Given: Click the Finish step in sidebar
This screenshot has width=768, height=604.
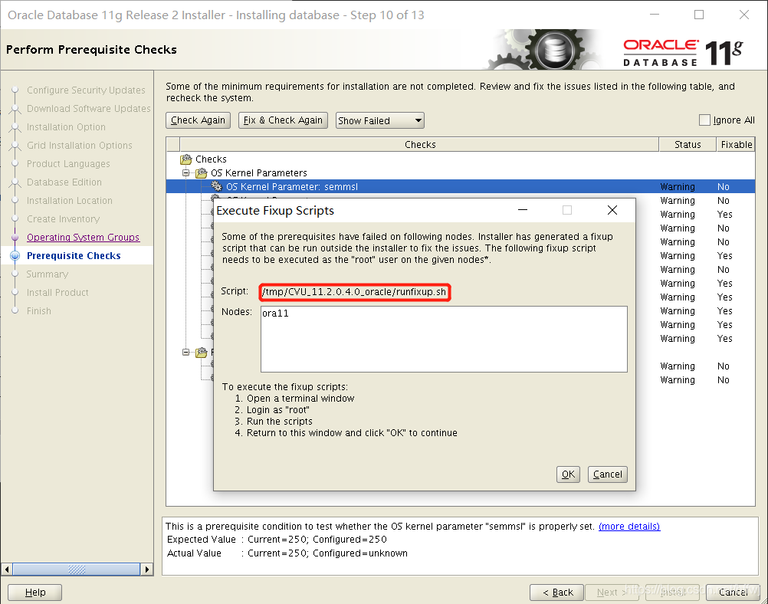Looking at the screenshot, I should coord(38,311).
